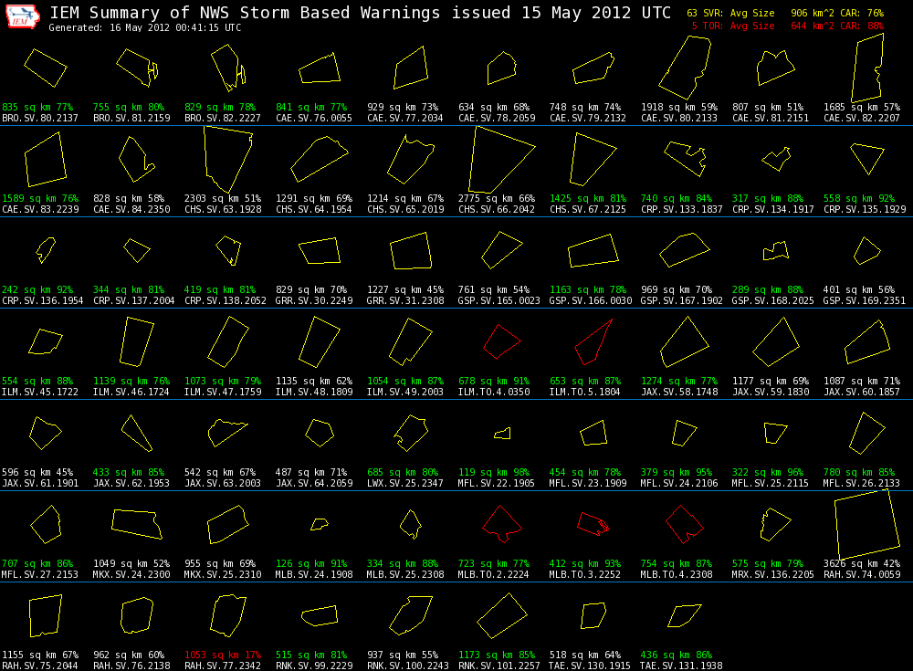
Task: Select the red polygon above ILM.TO.5.1804
Action: pyautogui.click(x=593, y=342)
